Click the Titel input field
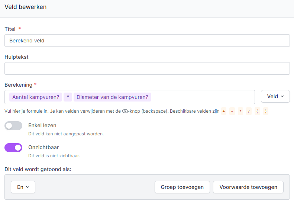 [147, 41]
